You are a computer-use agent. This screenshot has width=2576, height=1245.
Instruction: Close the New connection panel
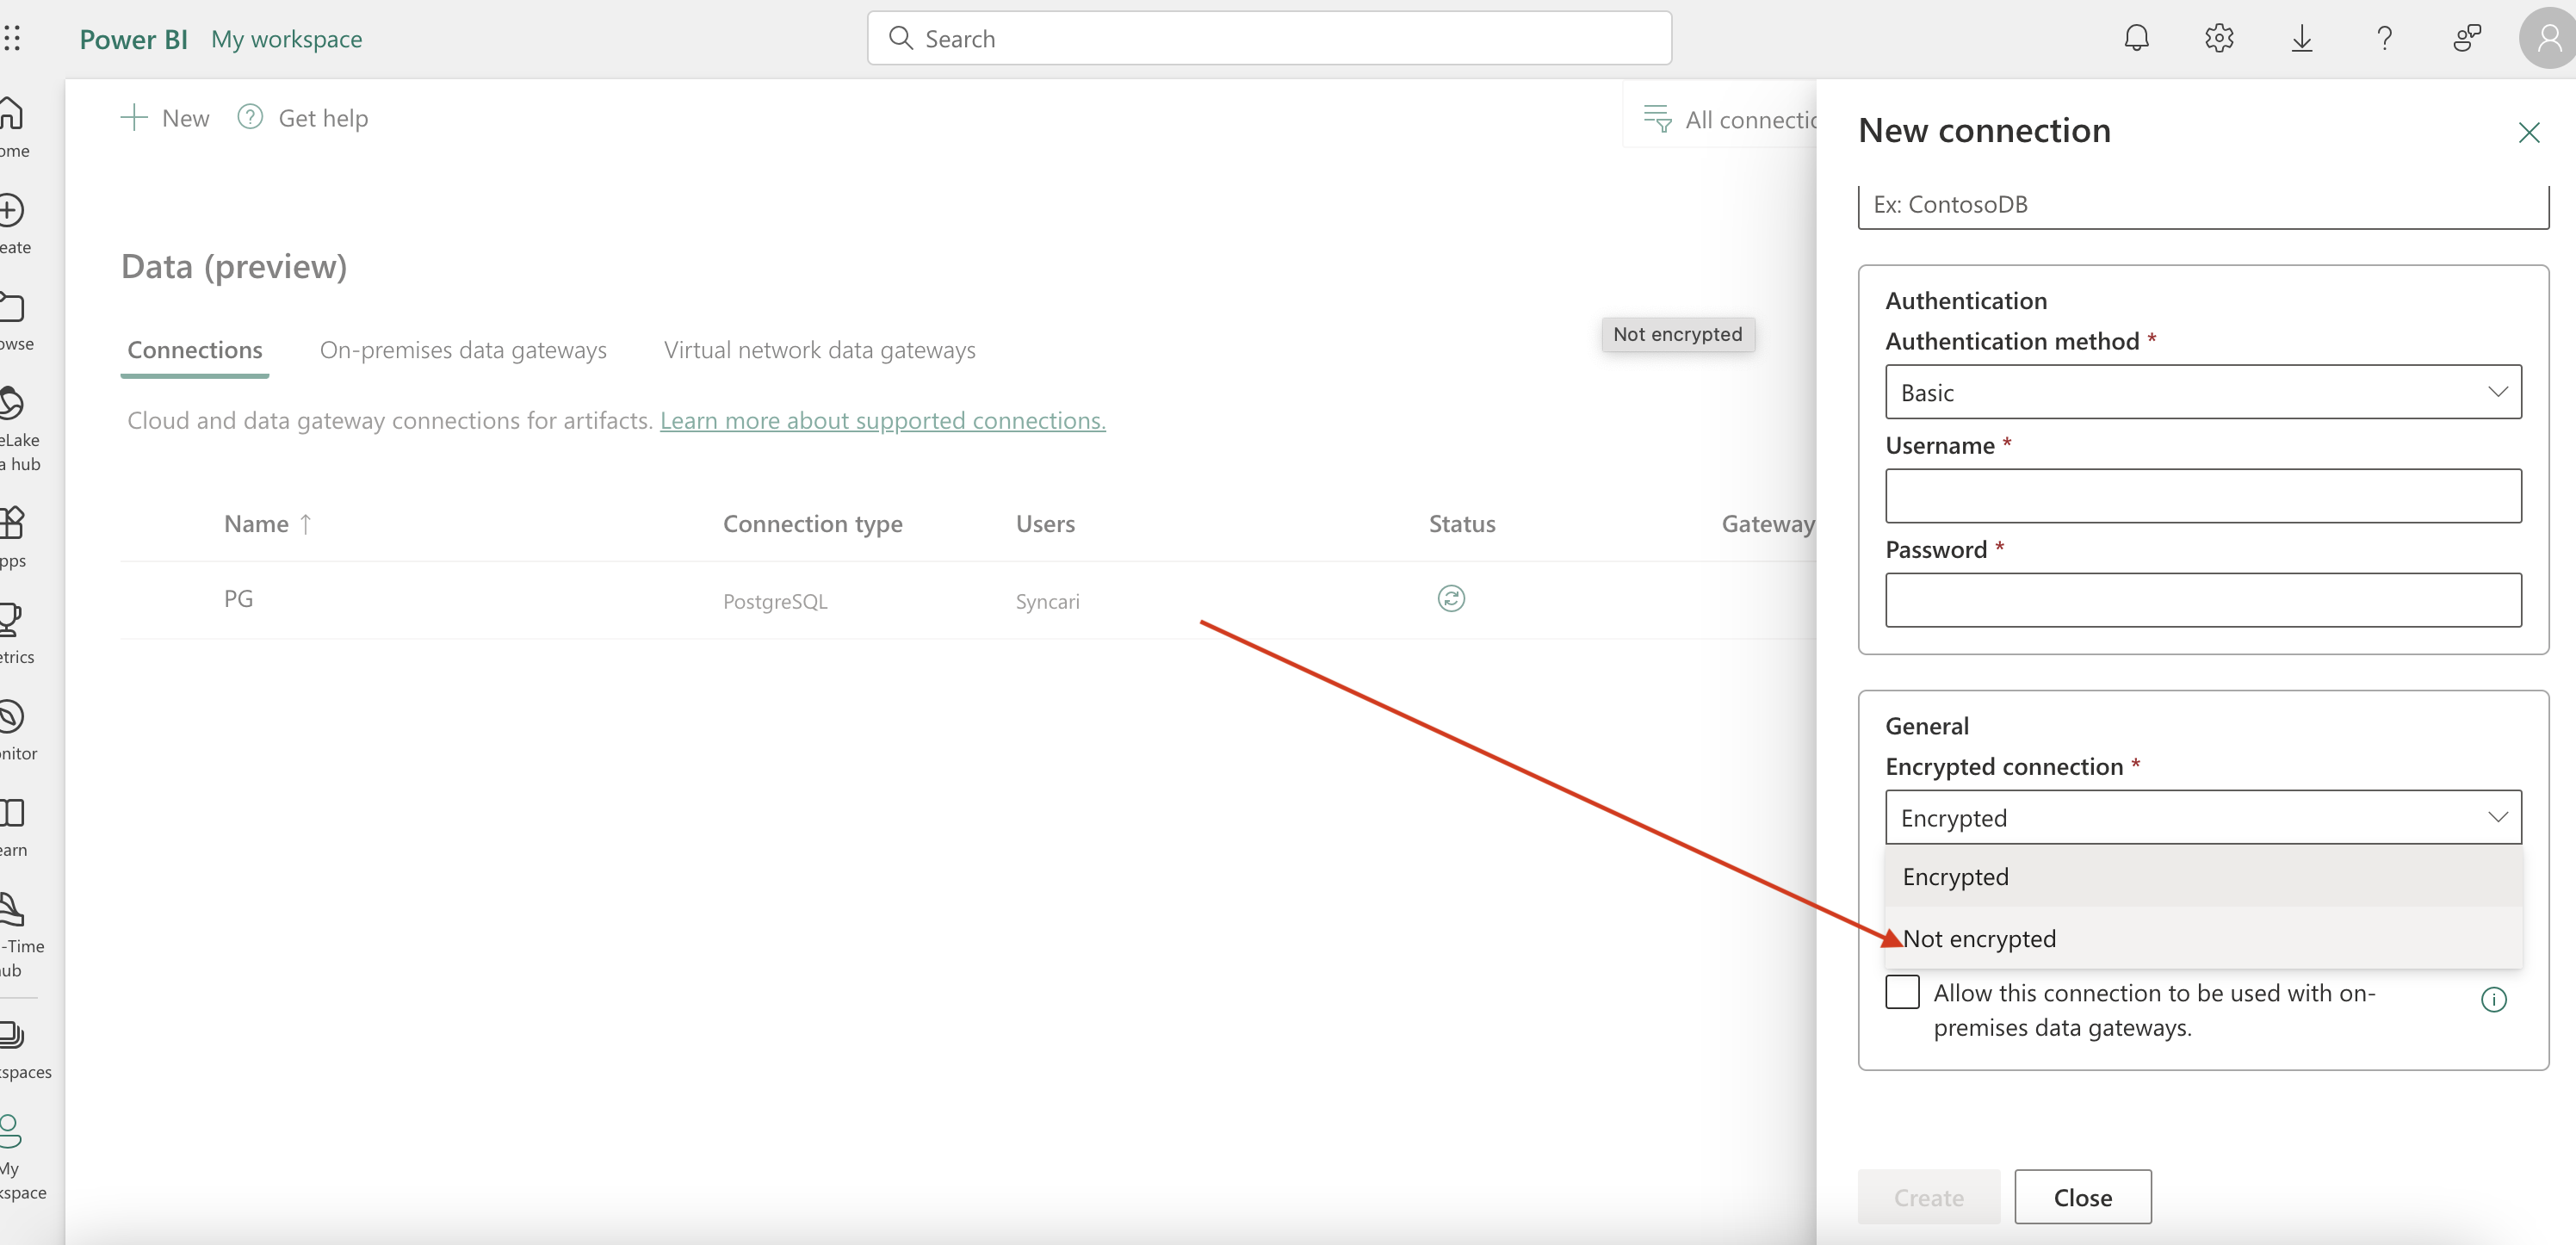[2528, 132]
